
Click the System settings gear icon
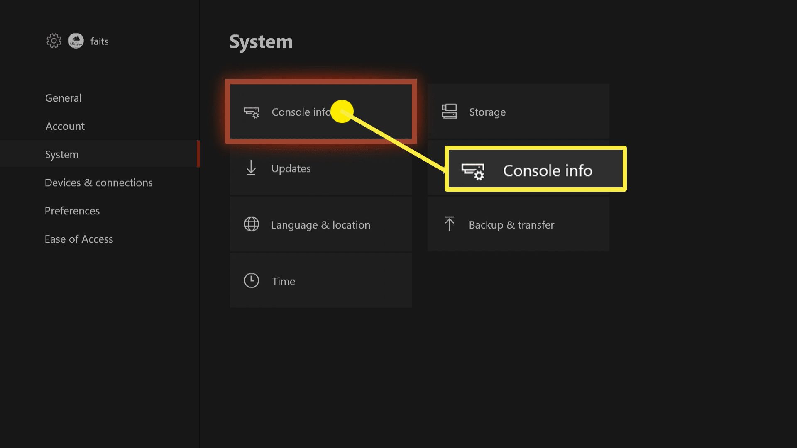53,41
